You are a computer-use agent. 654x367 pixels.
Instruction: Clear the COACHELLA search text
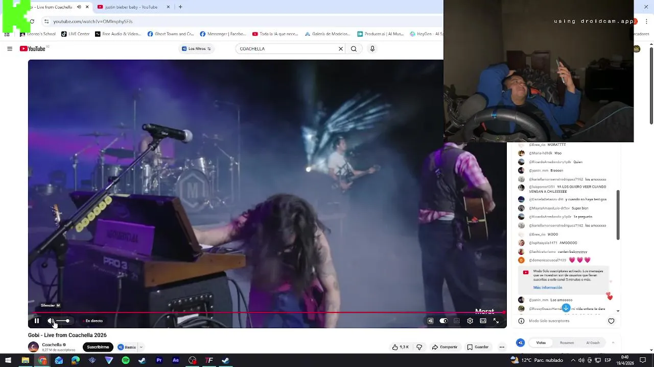(x=341, y=49)
